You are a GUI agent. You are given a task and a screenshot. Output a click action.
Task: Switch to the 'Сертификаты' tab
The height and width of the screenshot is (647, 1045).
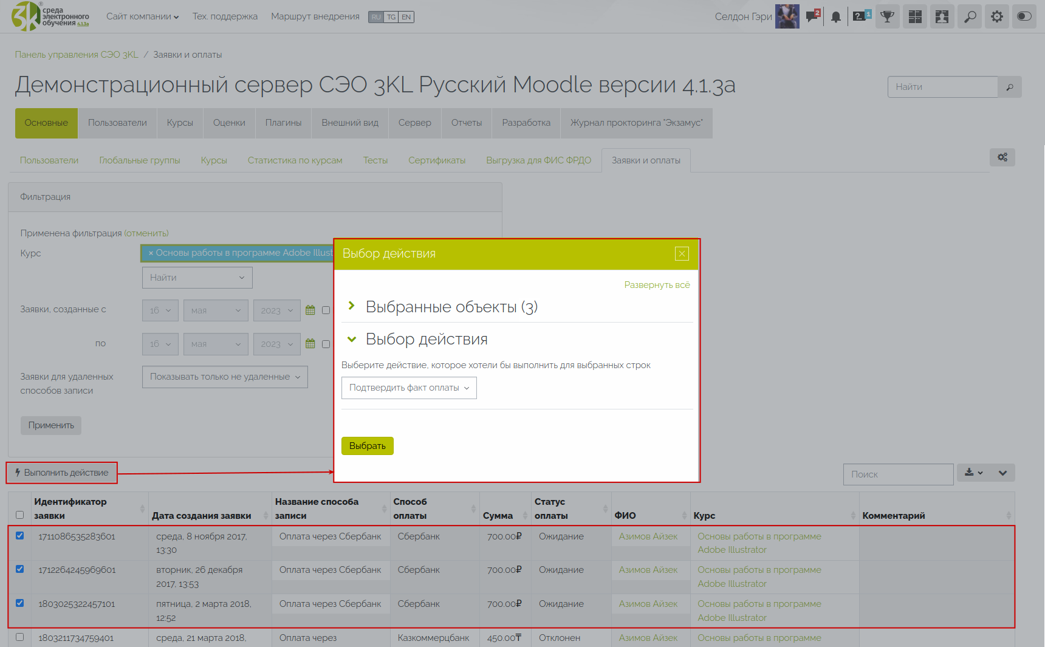pos(437,160)
